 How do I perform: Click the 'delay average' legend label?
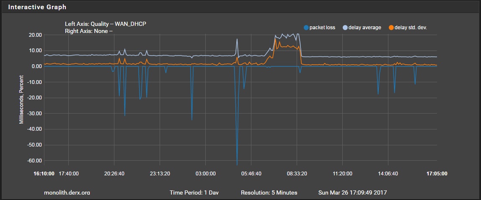(x=365, y=28)
